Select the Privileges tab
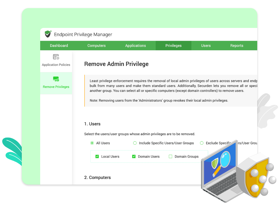Viewport: 279px width, 208px height. click(x=173, y=46)
